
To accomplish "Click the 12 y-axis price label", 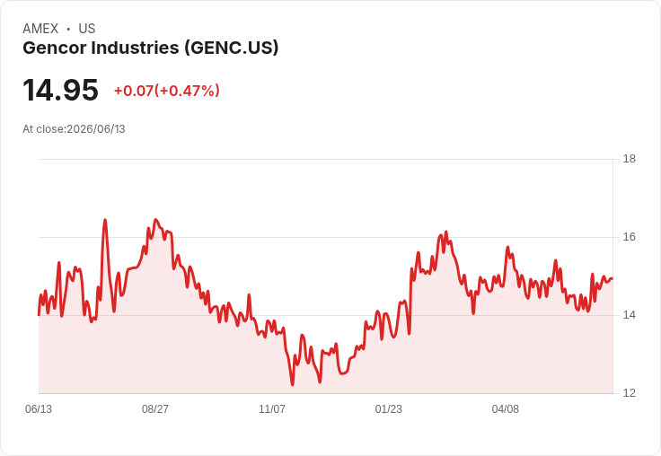I will click(630, 393).
